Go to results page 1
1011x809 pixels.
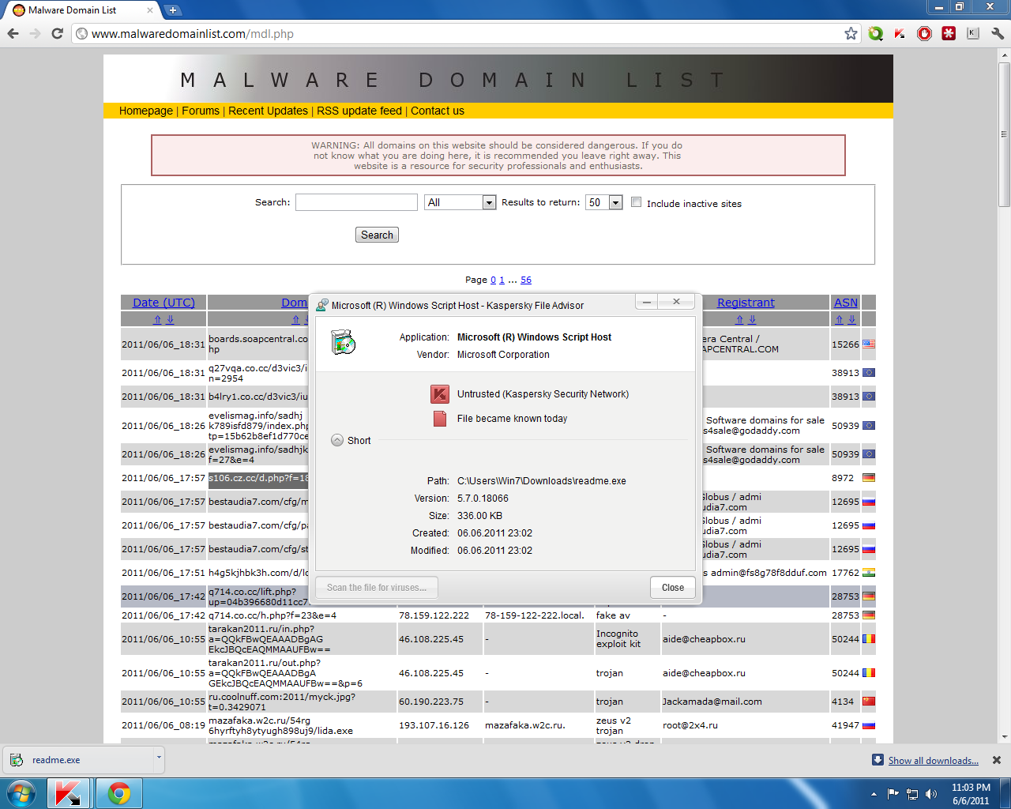tap(502, 280)
